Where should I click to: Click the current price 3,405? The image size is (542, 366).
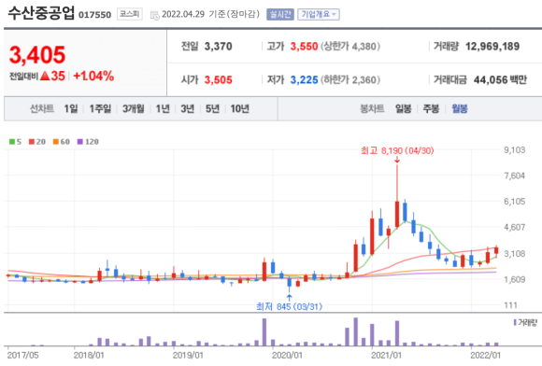point(37,55)
